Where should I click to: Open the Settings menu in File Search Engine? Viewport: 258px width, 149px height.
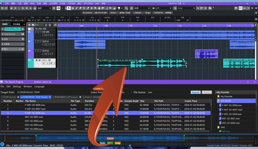(x=17, y=87)
